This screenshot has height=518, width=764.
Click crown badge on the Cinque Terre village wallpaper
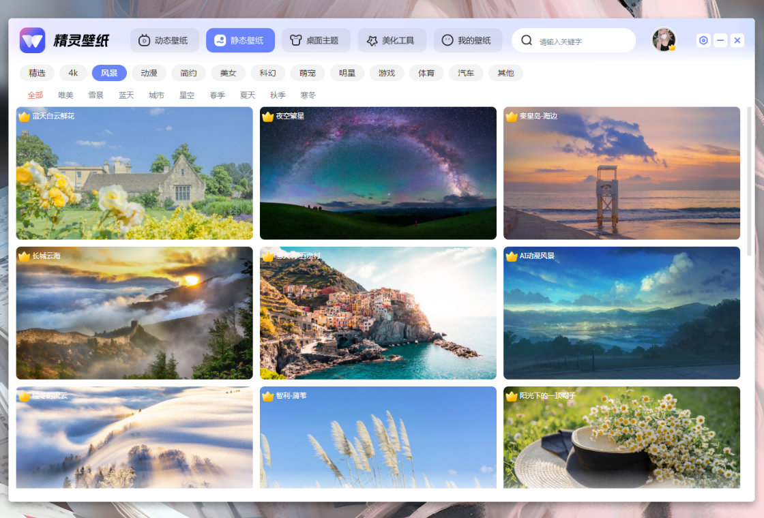(x=267, y=256)
